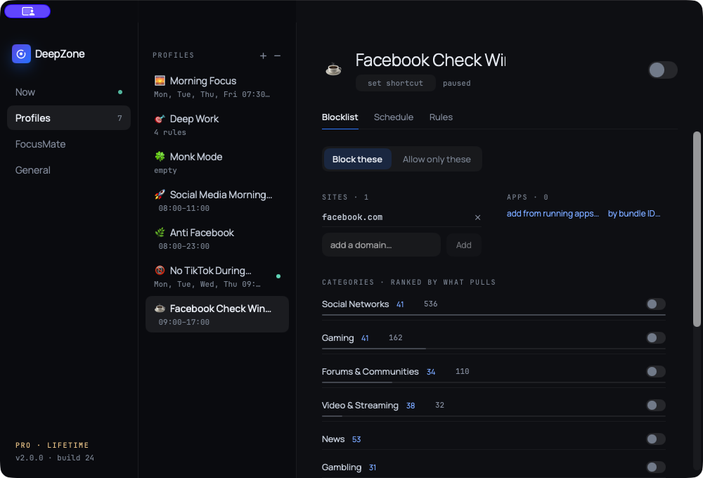Click the Forums & Communities label
The image size is (703, 478).
pos(370,371)
